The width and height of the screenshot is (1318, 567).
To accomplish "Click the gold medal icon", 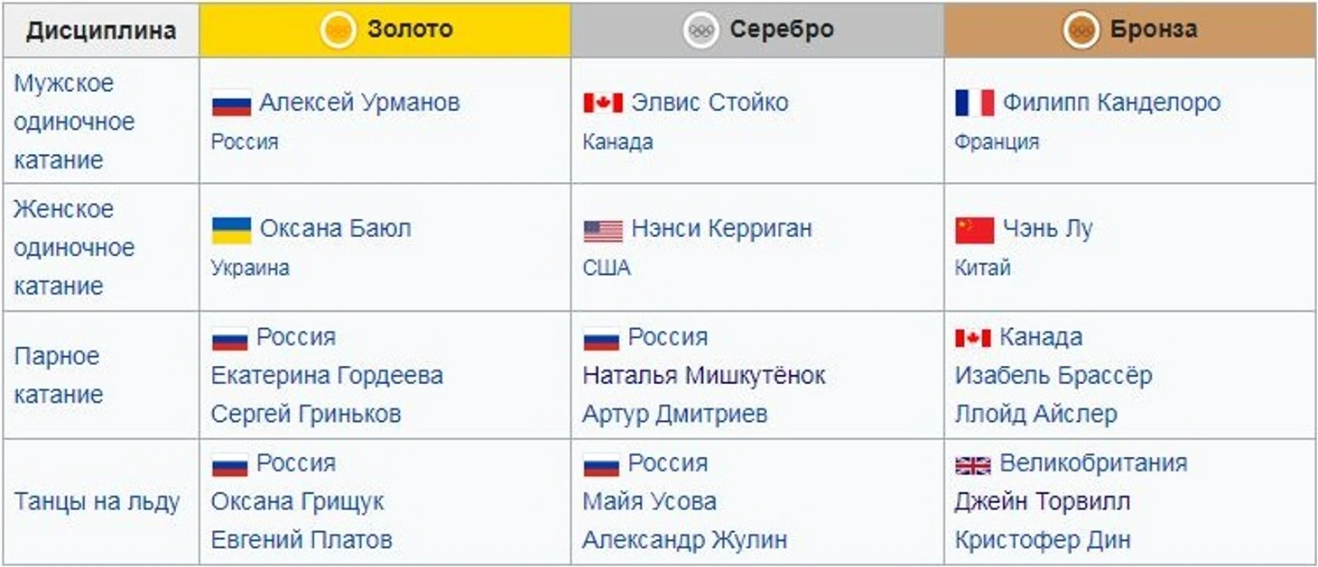I will (x=339, y=31).
